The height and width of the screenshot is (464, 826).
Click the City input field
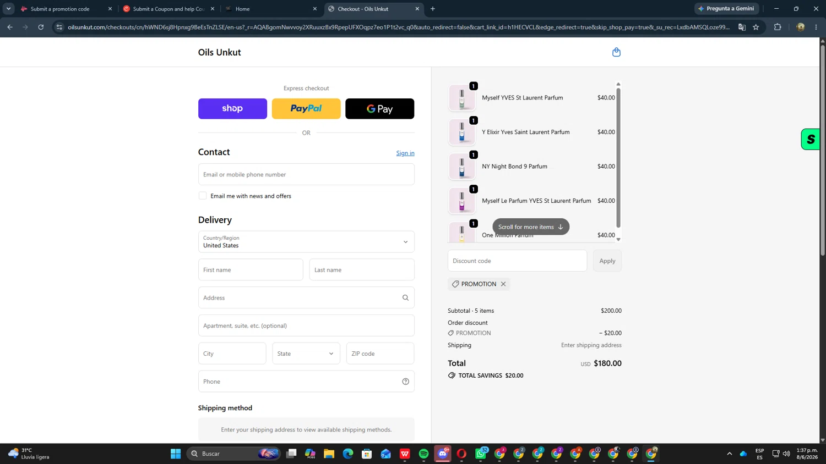[x=232, y=353]
